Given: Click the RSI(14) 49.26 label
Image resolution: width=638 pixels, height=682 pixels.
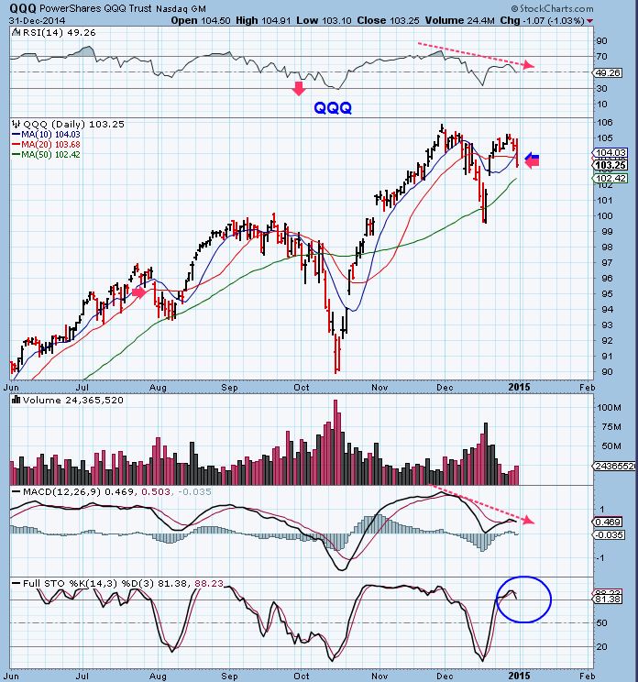Looking at the screenshot, I should [59, 33].
